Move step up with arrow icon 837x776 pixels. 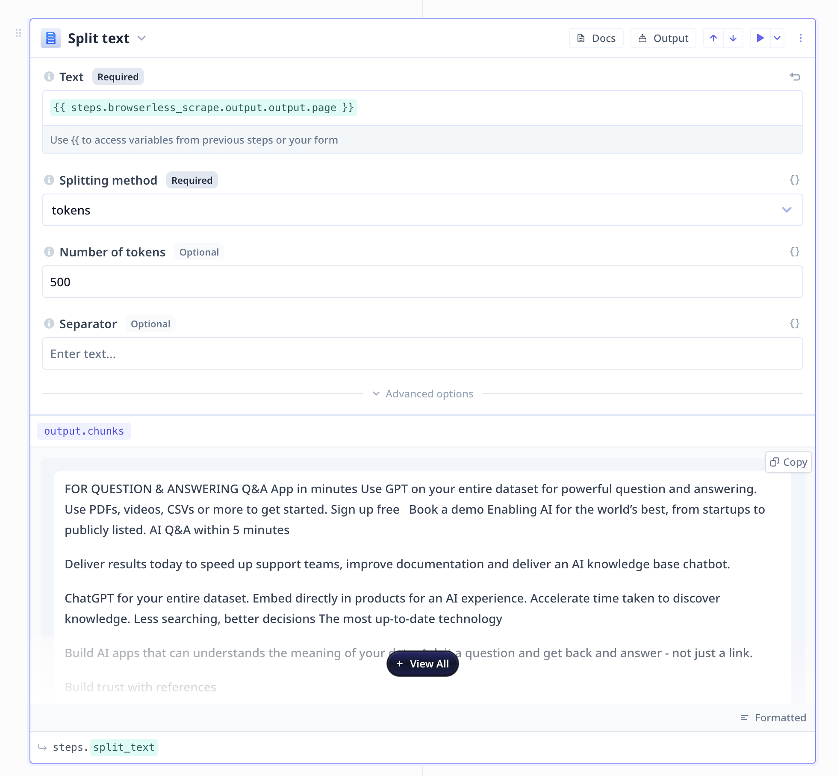713,38
